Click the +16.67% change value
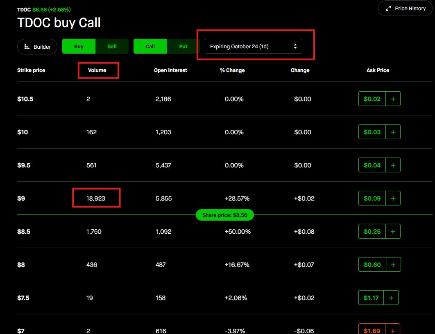 click(x=237, y=265)
